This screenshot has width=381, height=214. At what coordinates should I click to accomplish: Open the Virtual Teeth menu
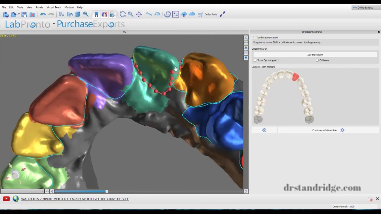tap(54, 7)
